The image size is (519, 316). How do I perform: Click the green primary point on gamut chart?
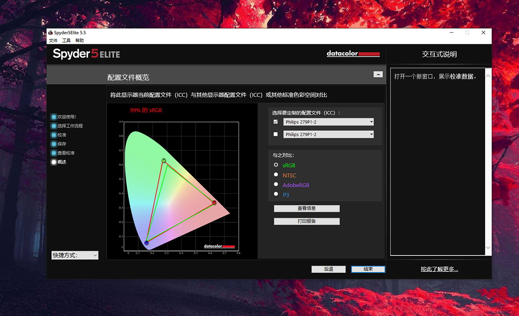[x=164, y=161]
